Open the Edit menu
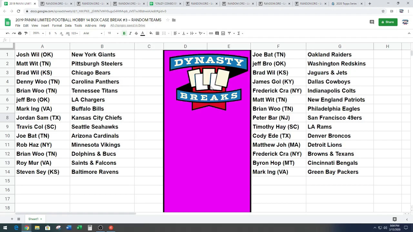Screen dimensions: 413x232 [x=26, y=25]
